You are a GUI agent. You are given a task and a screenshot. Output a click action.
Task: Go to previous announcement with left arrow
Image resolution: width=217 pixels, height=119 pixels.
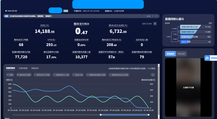144,16
